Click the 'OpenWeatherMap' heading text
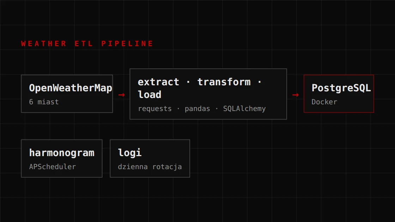Image resolution: width=395 pixels, height=222 pixels. pyautogui.click(x=71, y=88)
